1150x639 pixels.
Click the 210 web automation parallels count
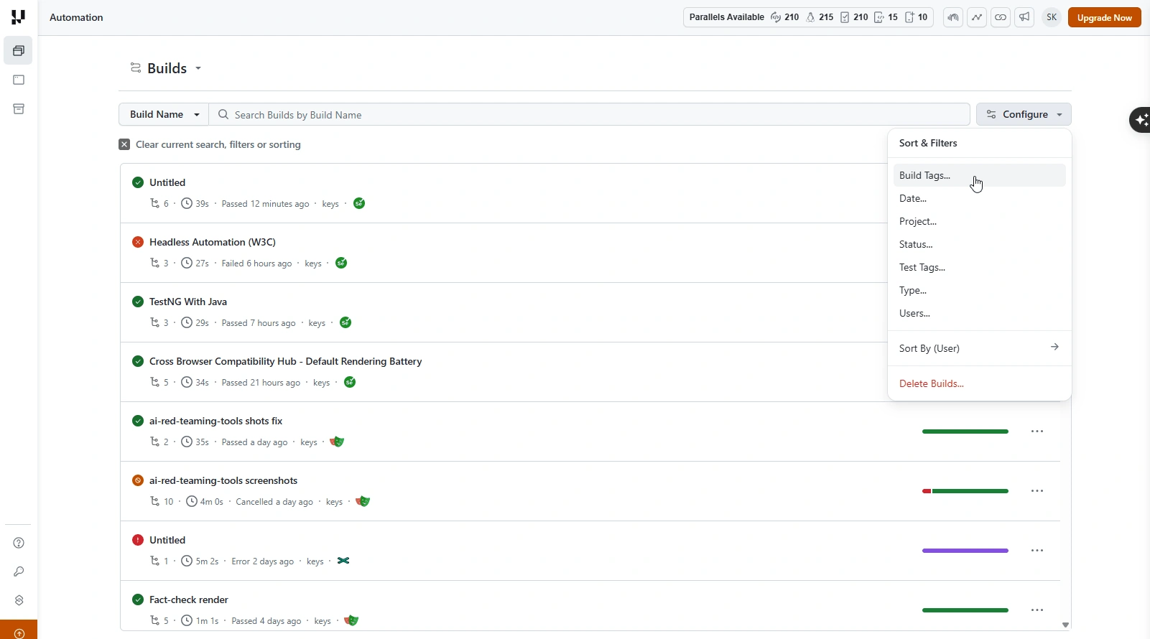(x=785, y=17)
